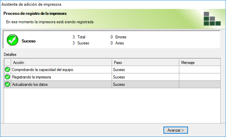Sort by the Mensaje column header
The width and height of the screenshot is (226, 137).
pyautogui.click(x=200, y=63)
